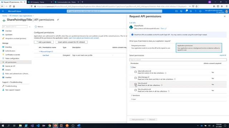Click Home in the breadcrumb
The width and height of the screenshot is (229, 128).
tap(5, 16)
